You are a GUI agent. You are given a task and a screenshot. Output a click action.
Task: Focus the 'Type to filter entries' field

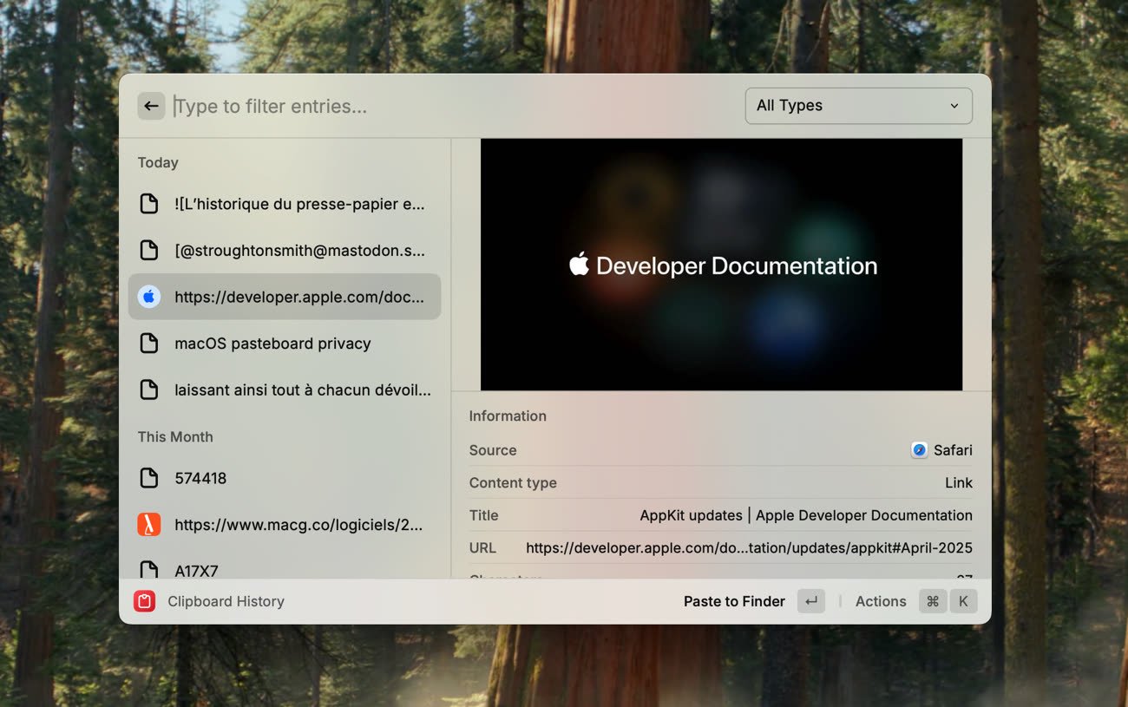pyautogui.click(x=451, y=106)
